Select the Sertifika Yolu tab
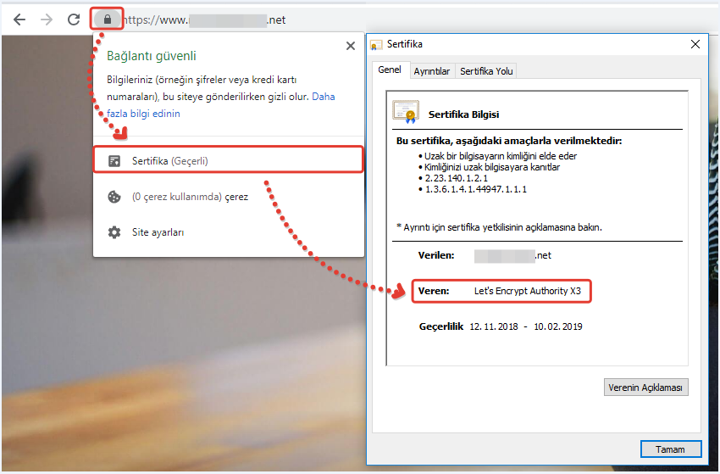This screenshot has width=720, height=474. coord(486,71)
